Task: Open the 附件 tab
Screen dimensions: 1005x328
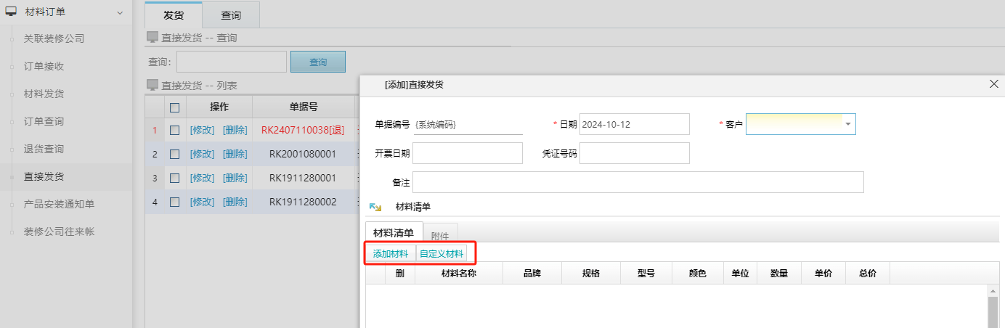Action: 440,235
